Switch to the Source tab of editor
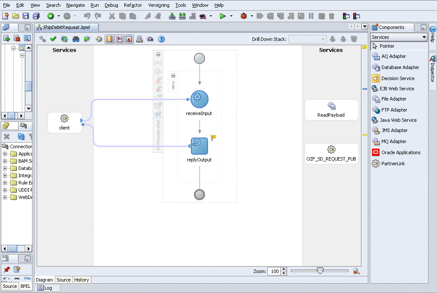This screenshot has width=437, height=293. tap(64, 280)
